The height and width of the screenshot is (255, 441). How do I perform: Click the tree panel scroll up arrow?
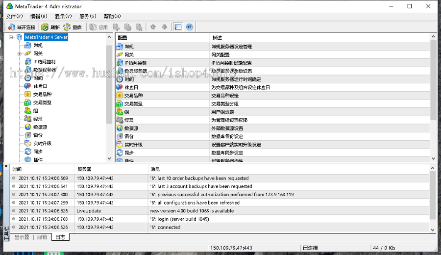coord(109,37)
